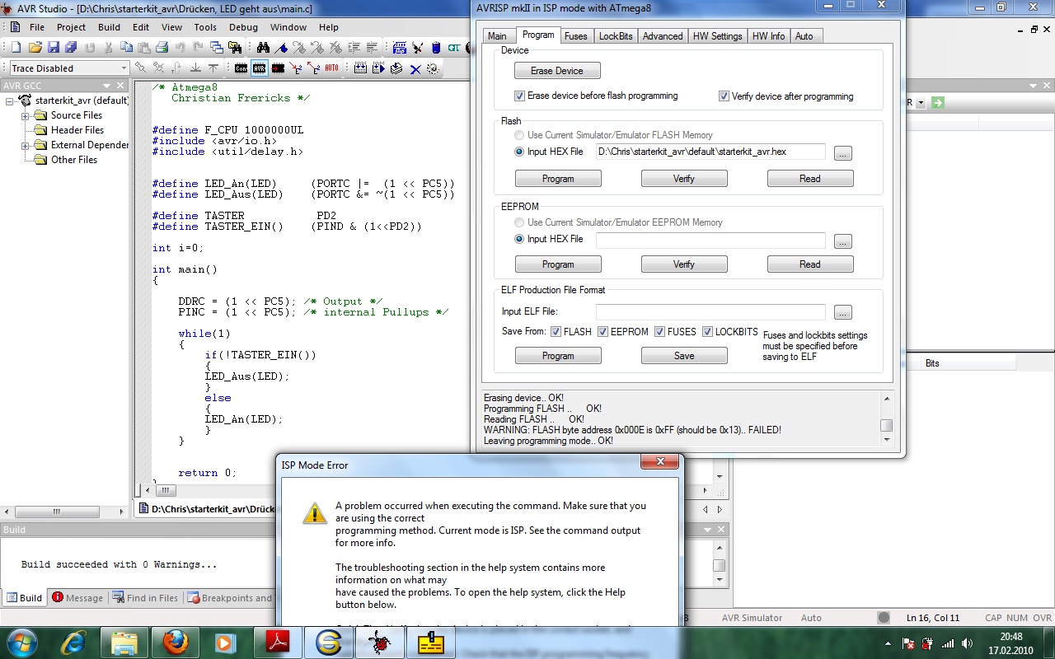The height and width of the screenshot is (659, 1055).
Task: Click the Input ELF File text field
Action: coord(710,312)
